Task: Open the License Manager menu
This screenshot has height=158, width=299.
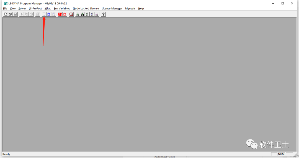Action: [112, 8]
